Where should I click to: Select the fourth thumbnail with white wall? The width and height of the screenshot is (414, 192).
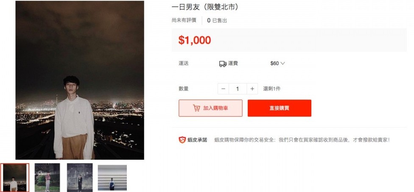coord(112,178)
